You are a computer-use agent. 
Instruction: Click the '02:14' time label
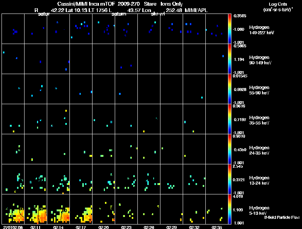point(58,227)
